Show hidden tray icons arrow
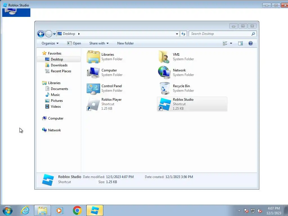Viewport: 288px width, 216px height. 239,211
